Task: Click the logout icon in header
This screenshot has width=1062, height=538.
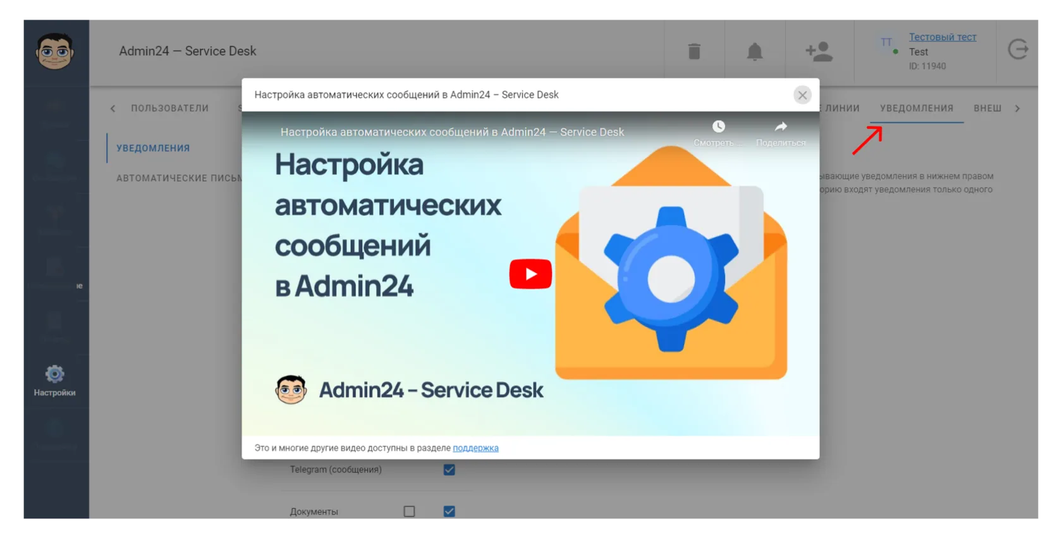Action: click(1018, 49)
